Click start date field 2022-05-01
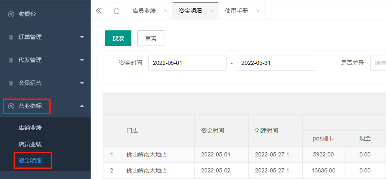The height and width of the screenshot is (179, 386). pos(187,63)
